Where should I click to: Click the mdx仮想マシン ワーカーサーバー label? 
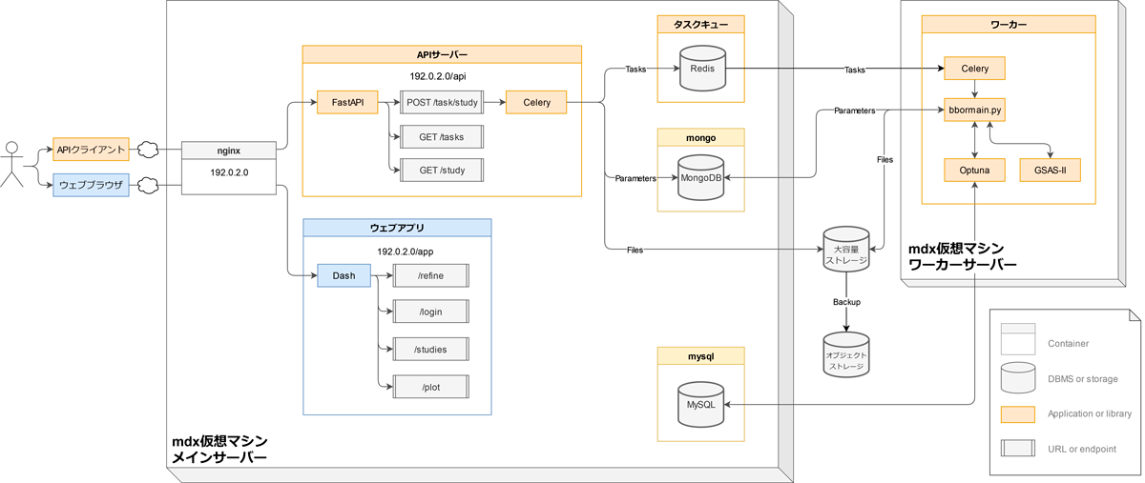click(x=962, y=255)
